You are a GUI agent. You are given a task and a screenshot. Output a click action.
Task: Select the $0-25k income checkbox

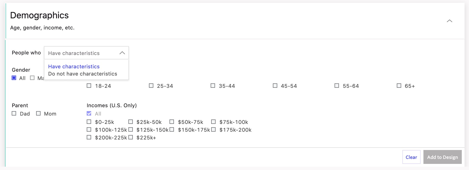(89, 122)
